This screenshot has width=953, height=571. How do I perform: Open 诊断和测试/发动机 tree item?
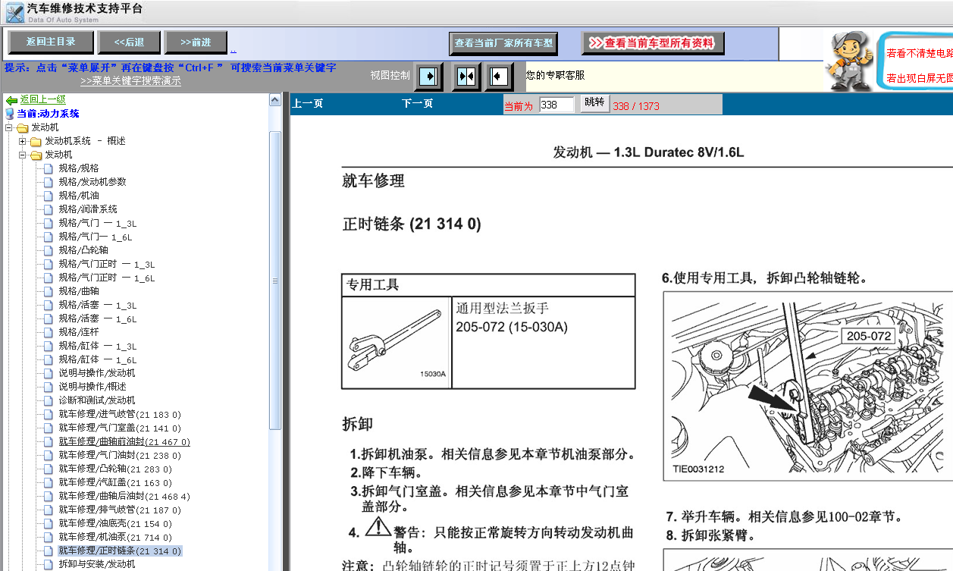(x=97, y=400)
